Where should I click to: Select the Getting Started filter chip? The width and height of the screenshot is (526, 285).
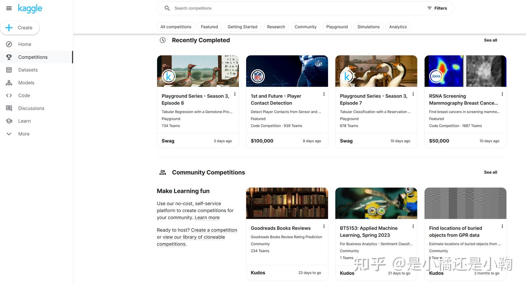click(x=243, y=27)
